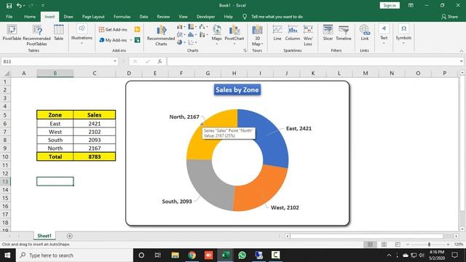Save the workbook from Quick Access Toolbar
The height and width of the screenshot is (262, 466).
pos(9,5)
